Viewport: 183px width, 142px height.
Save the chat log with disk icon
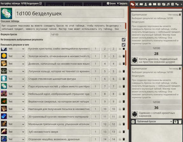coord(176,122)
